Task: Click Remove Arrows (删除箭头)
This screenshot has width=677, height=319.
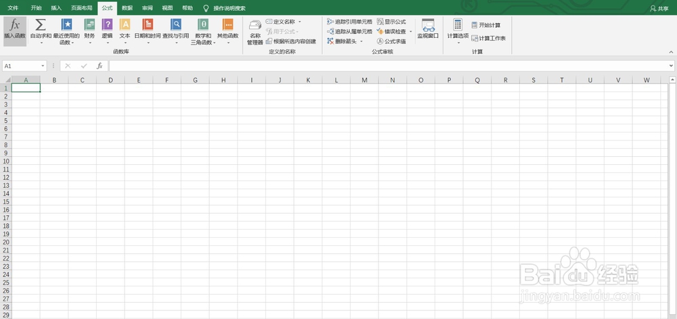Action: click(342, 41)
